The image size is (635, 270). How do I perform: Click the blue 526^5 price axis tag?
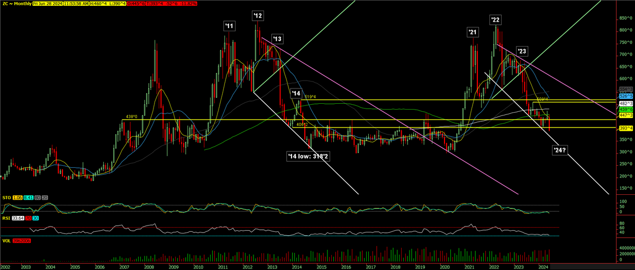(x=626, y=96)
